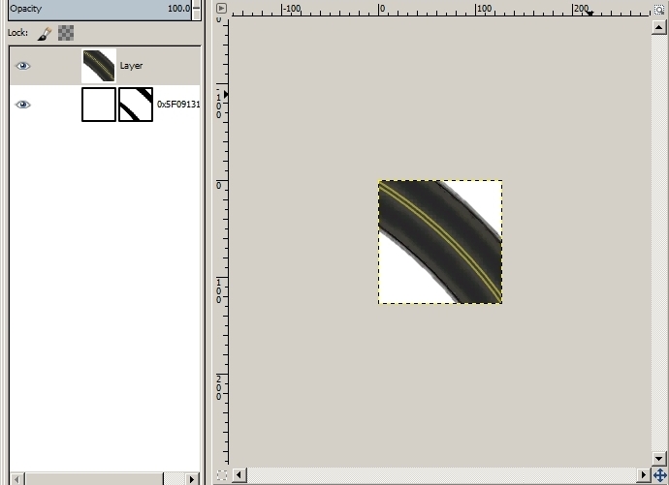Click the road image on the canvas
The image size is (669, 485).
pyautogui.click(x=440, y=242)
